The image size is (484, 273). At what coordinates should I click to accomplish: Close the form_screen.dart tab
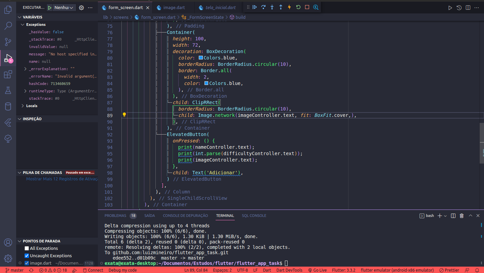(147, 7)
